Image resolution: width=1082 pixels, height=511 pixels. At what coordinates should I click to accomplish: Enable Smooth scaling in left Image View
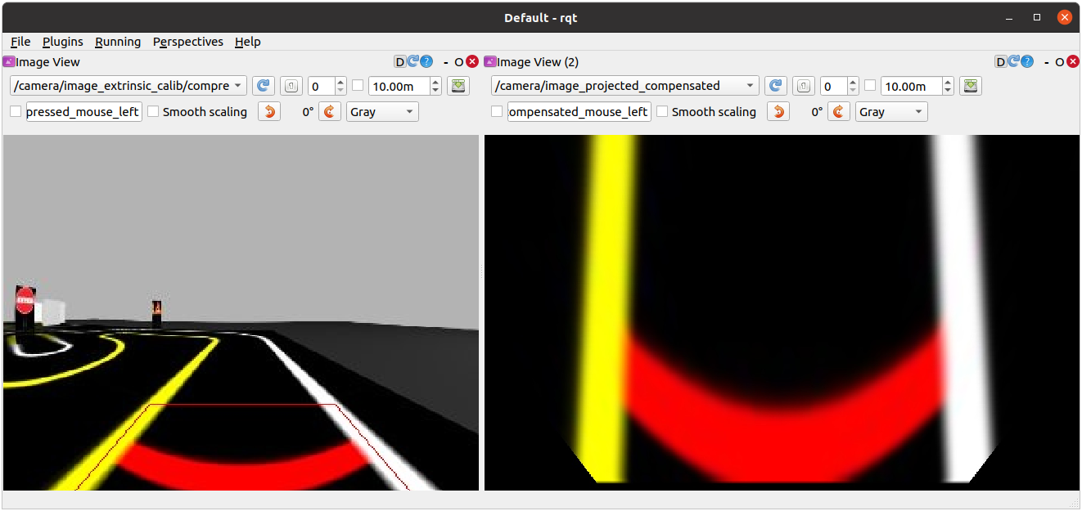[153, 111]
